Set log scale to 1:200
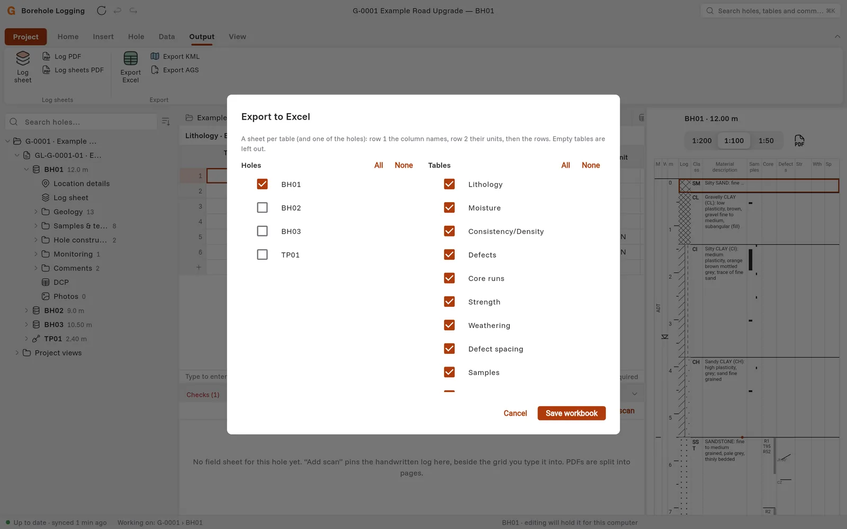847x529 pixels. click(701, 141)
